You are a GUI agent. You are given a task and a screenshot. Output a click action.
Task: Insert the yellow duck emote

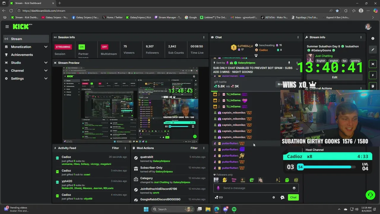(225, 180)
